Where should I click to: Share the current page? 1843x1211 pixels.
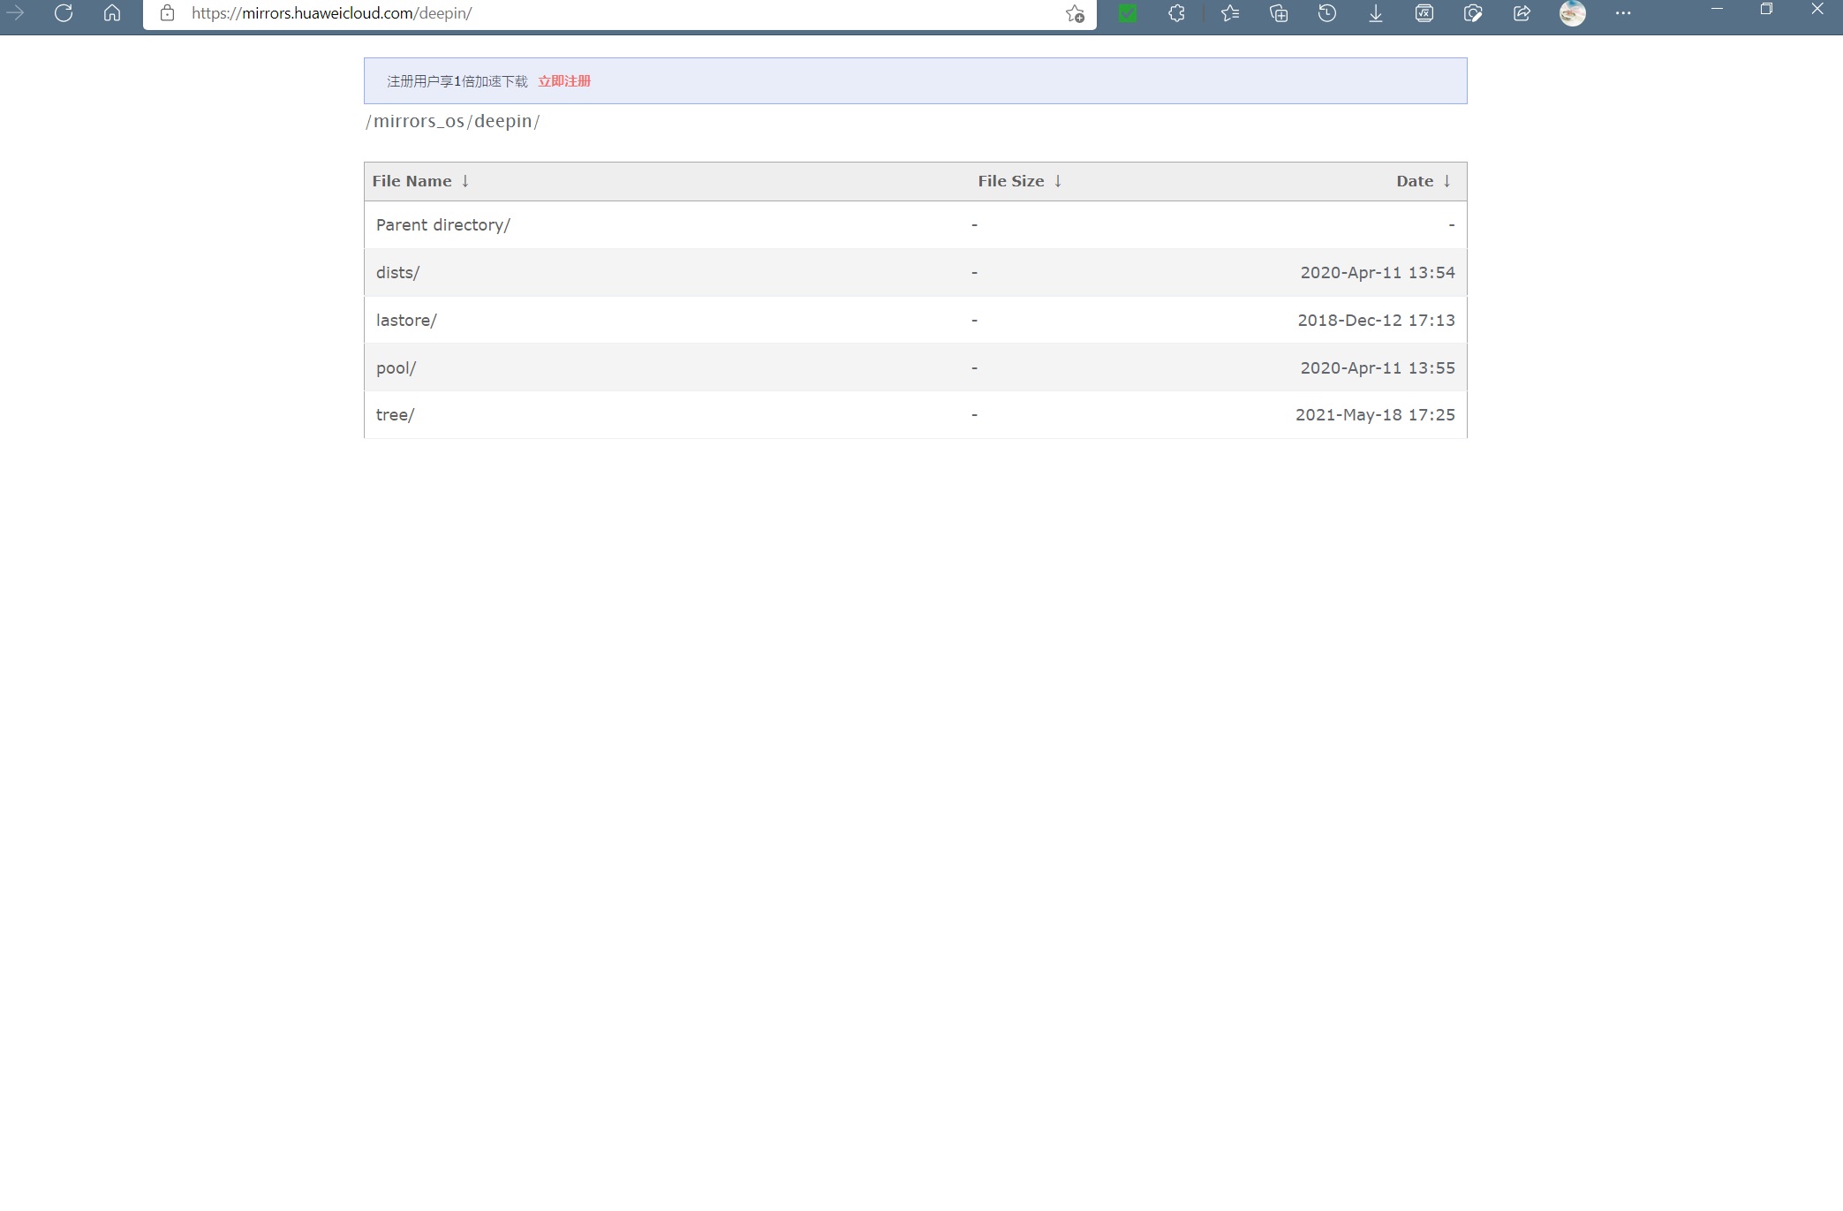[1521, 13]
